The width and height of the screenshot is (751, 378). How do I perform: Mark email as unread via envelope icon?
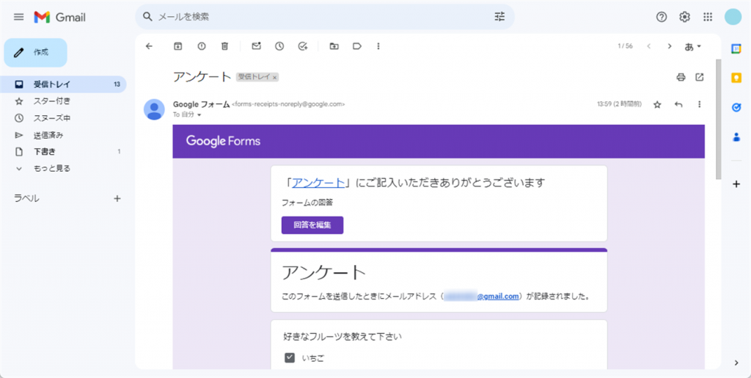click(x=256, y=46)
